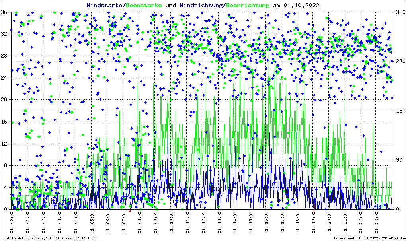The width and height of the screenshot is (406, 241).
Task: Click the time label 01. 02:00
Action: (43, 223)
